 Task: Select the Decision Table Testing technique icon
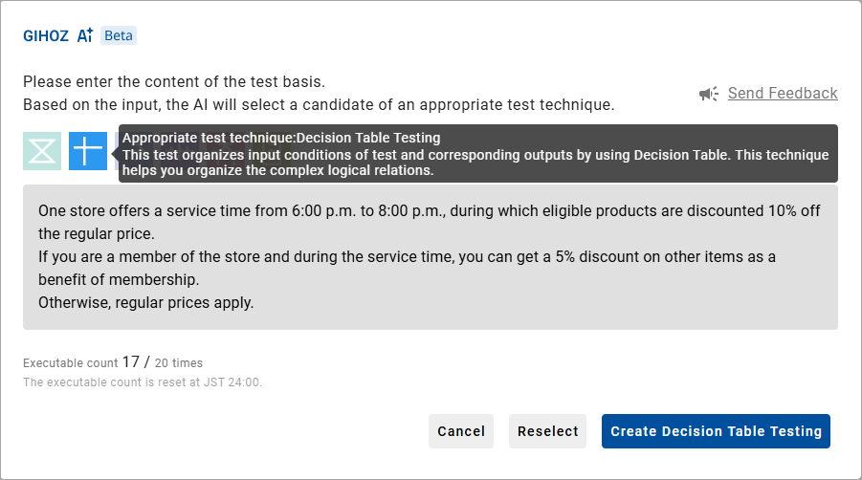click(x=88, y=151)
